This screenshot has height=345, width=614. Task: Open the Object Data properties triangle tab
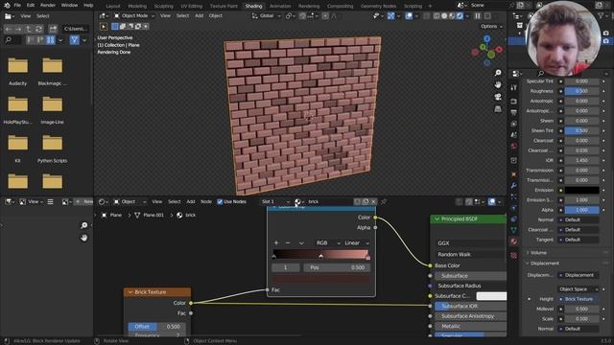point(514,230)
